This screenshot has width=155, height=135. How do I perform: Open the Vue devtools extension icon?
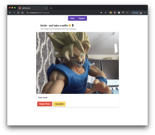pos(123,13)
